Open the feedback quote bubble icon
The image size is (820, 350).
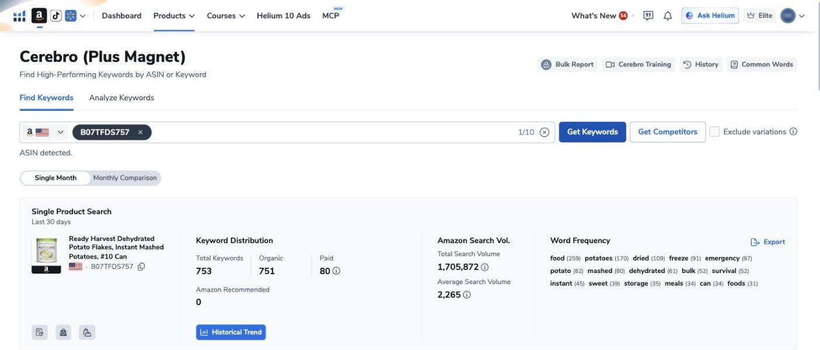[648, 16]
